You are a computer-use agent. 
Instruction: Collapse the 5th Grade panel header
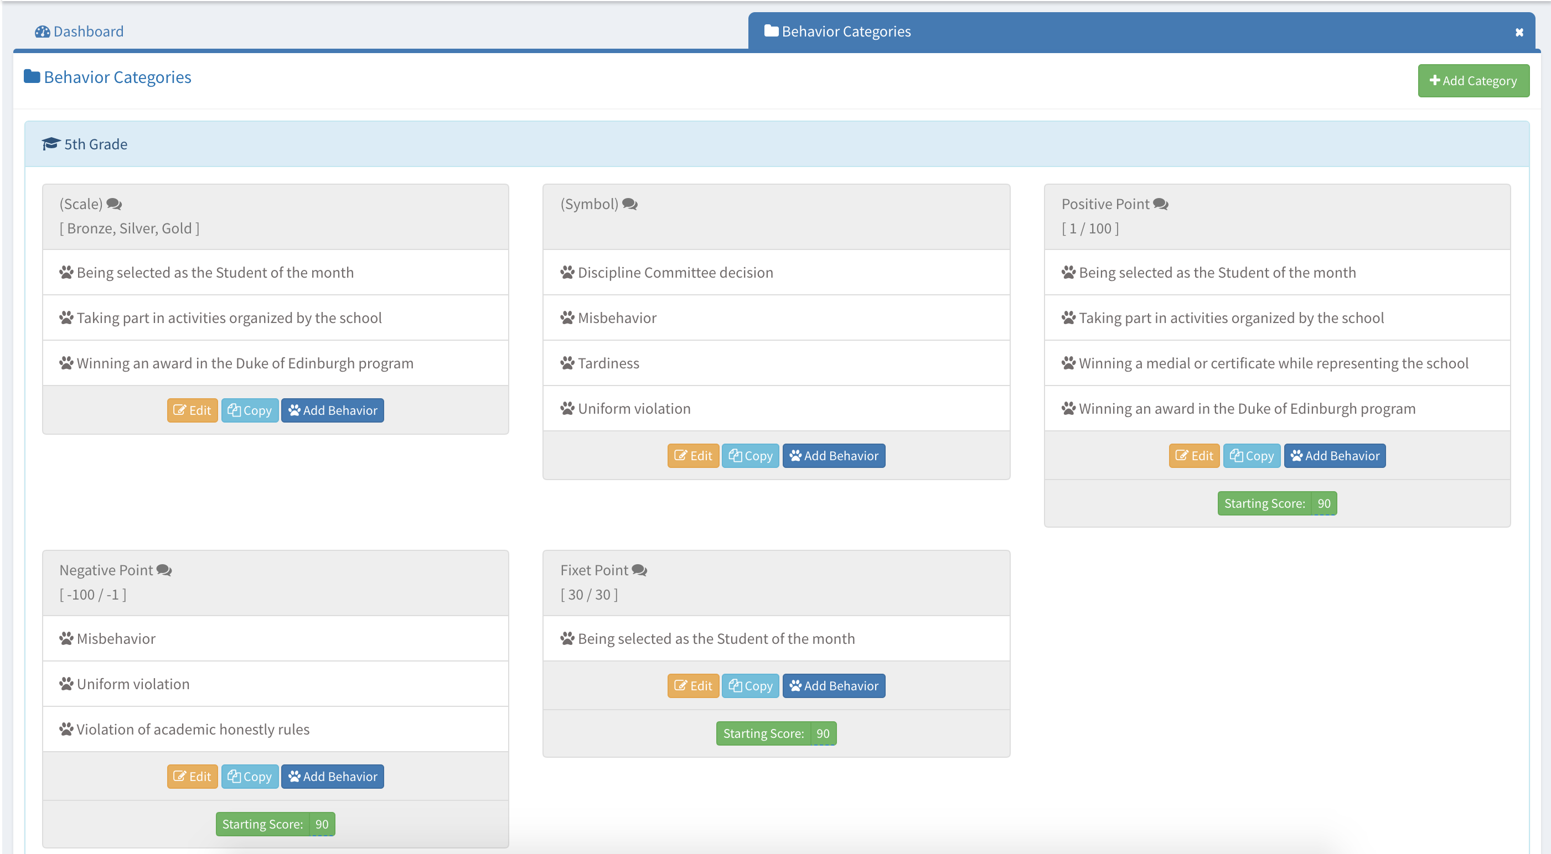(x=96, y=144)
